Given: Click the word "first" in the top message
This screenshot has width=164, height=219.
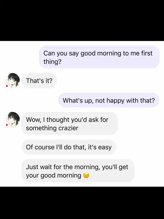Looking at the screenshot, I should [147, 53].
